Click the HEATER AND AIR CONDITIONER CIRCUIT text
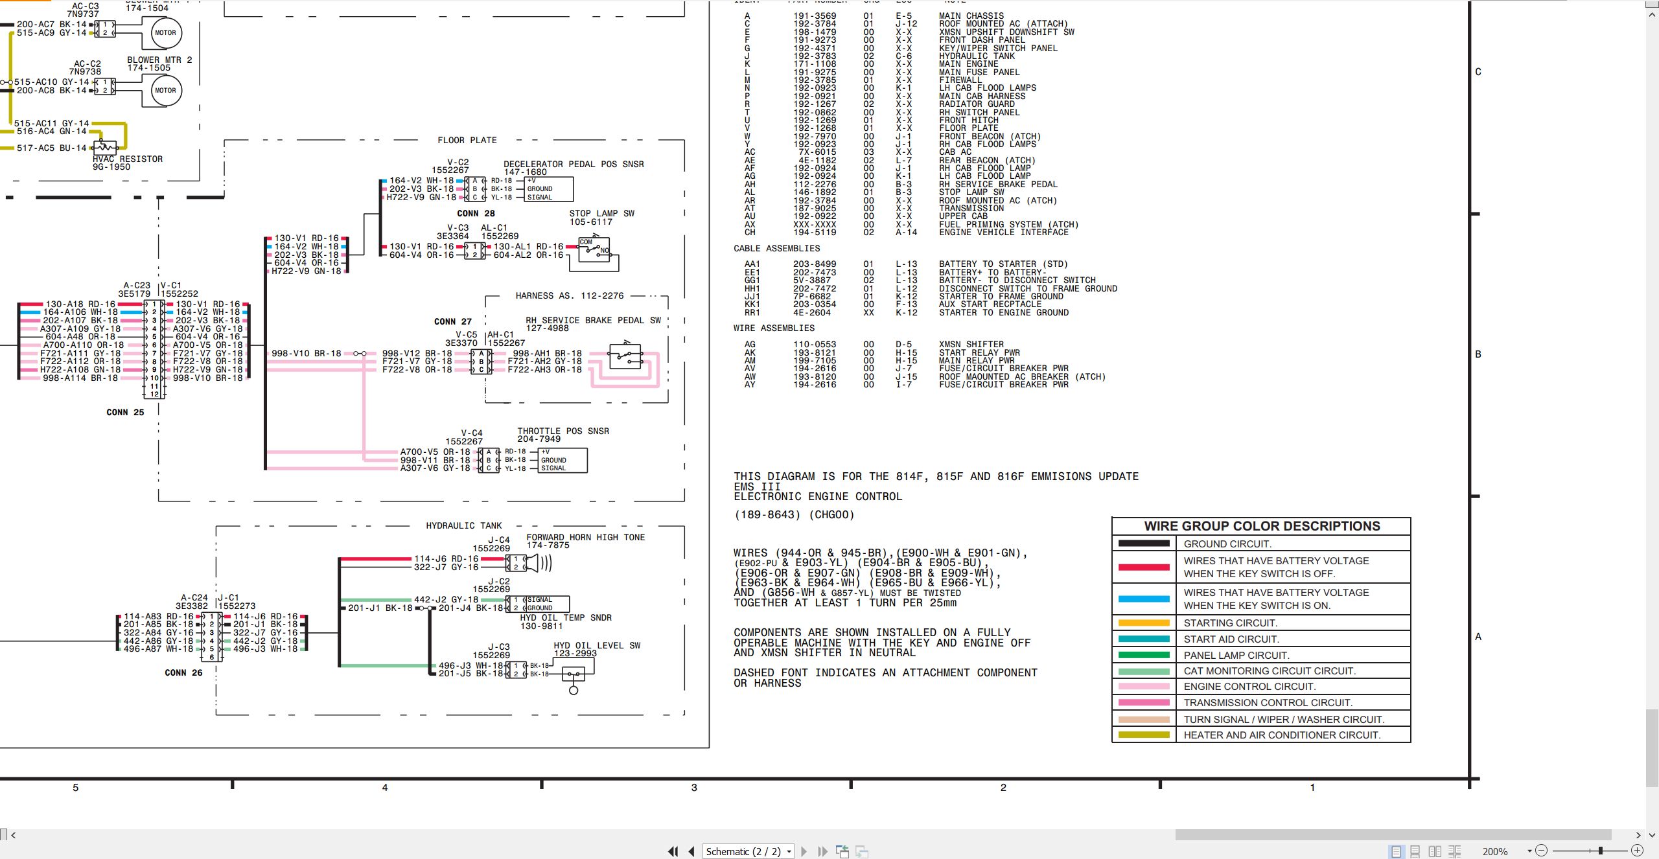Viewport: 1659px width, 859px height. pos(1282,735)
